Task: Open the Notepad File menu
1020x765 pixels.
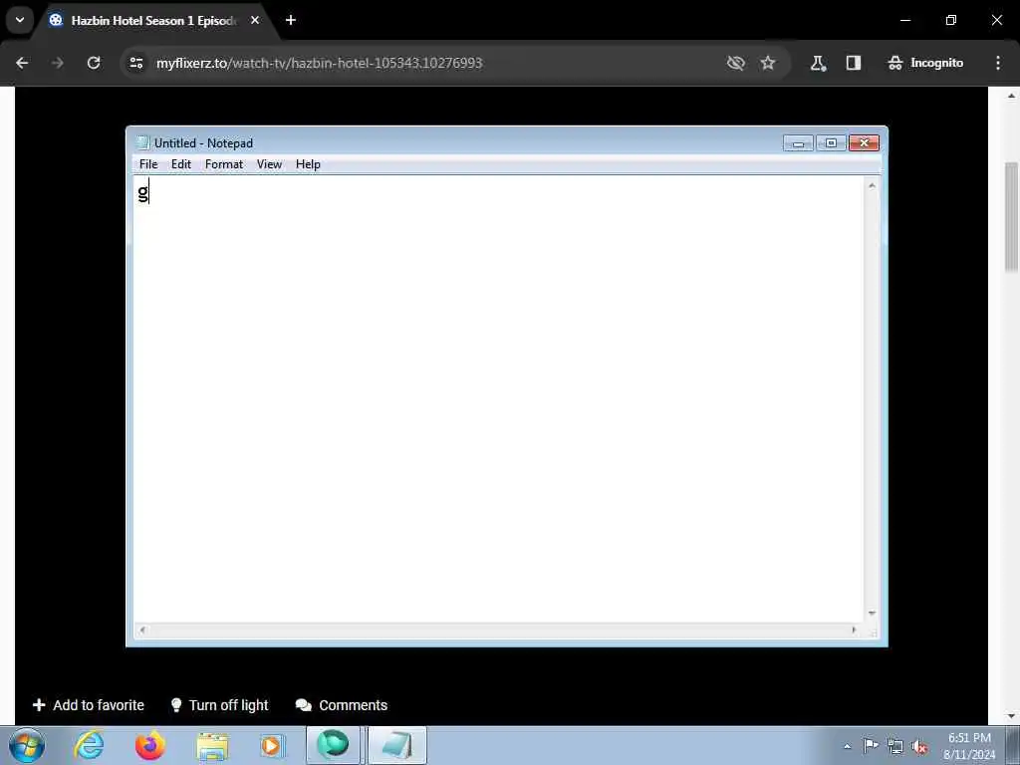Action: 148,164
